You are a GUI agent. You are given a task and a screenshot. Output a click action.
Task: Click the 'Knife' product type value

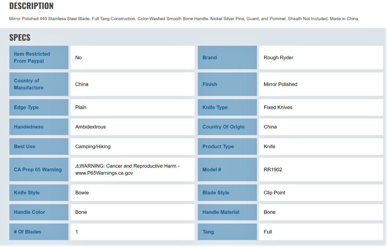point(270,147)
